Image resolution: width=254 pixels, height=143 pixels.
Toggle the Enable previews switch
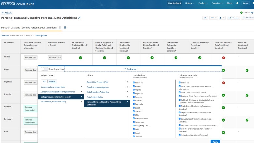click(x=45, y=69)
